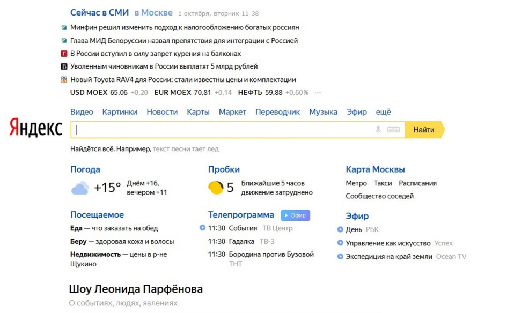Click the news source icon beside Минфин headline
Image resolution: width=507 pixels, height=313 pixels.
[64, 28]
